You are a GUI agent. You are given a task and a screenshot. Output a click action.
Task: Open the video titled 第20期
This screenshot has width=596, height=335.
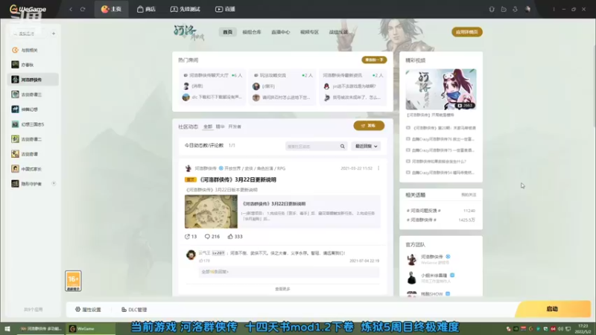pyautogui.click(x=441, y=128)
